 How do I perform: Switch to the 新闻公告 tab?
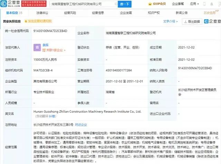182,13
